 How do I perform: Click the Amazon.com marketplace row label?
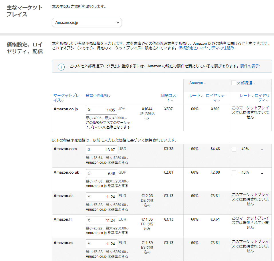(x=65, y=149)
